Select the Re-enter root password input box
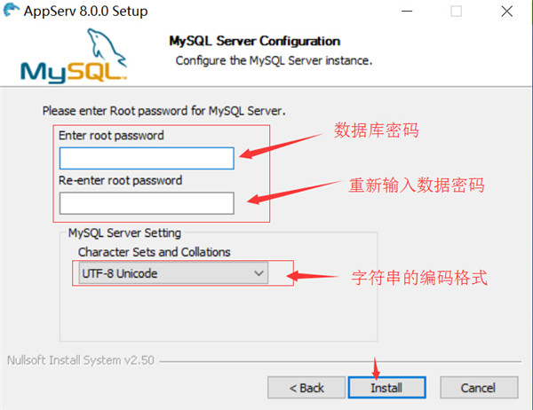Screen dimensions: 533x410 [x=147, y=203]
